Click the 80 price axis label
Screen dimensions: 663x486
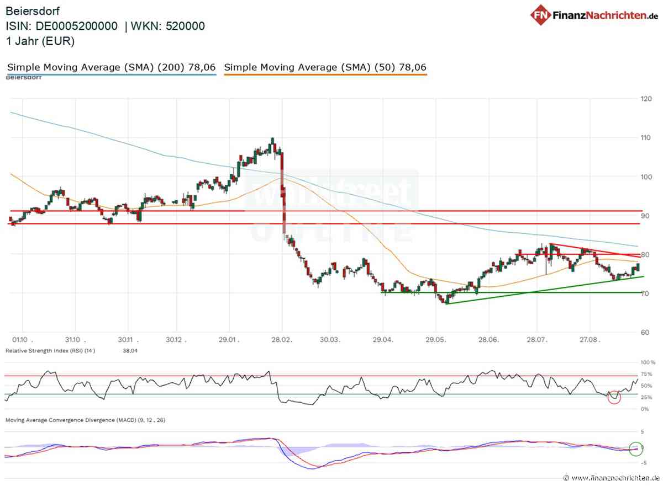644,254
